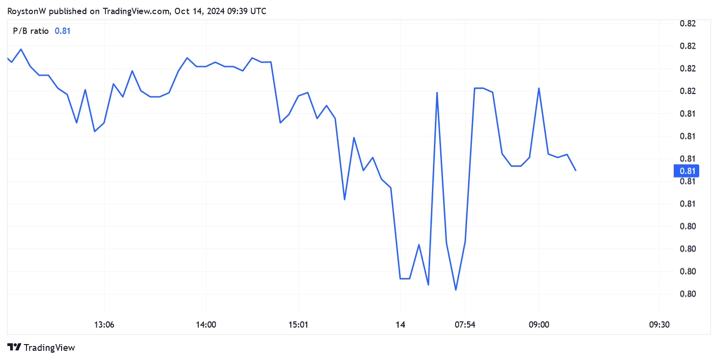Click the last data point of the line

(x=575, y=170)
